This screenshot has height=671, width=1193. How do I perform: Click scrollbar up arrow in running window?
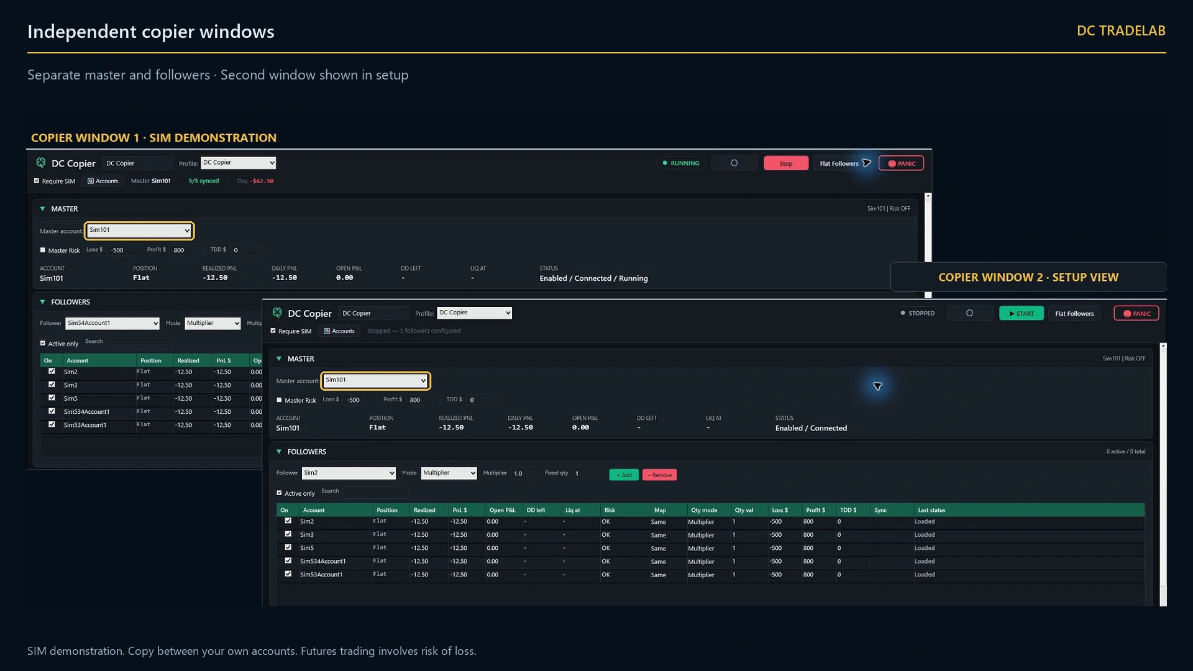pos(928,196)
